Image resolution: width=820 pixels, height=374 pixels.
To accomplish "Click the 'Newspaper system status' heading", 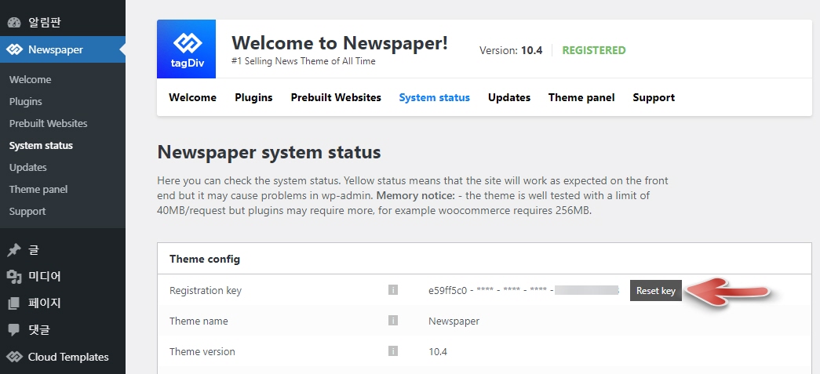I will (269, 152).
